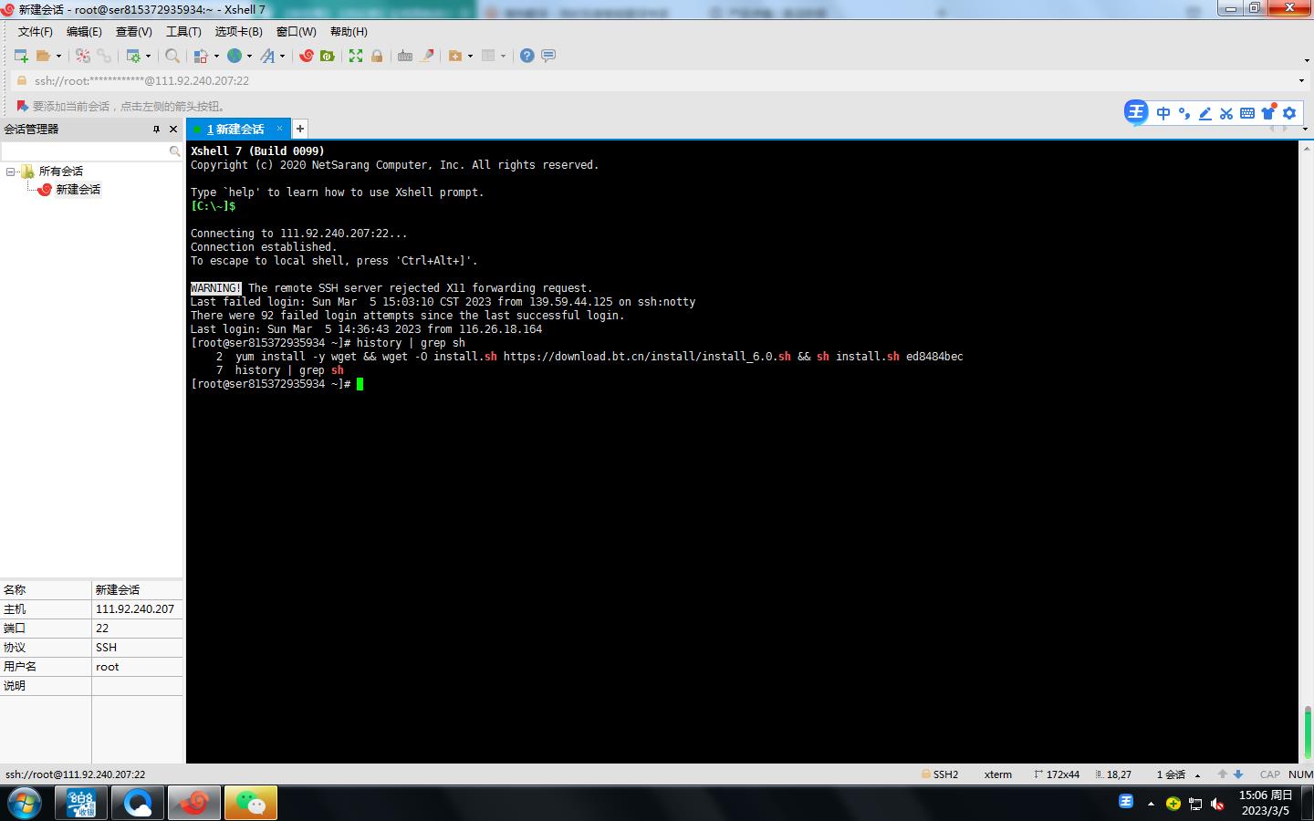Click the Find magnifier icon
The height and width of the screenshot is (821, 1314).
(x=172, y=56)
